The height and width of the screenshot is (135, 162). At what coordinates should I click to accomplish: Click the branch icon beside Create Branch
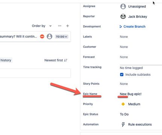point(121,27)
